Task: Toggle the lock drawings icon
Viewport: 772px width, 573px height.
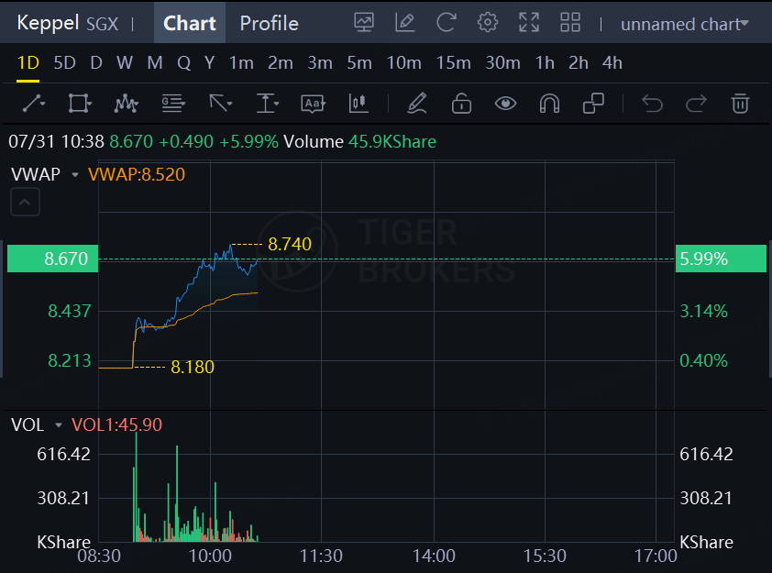Action: 461,104
